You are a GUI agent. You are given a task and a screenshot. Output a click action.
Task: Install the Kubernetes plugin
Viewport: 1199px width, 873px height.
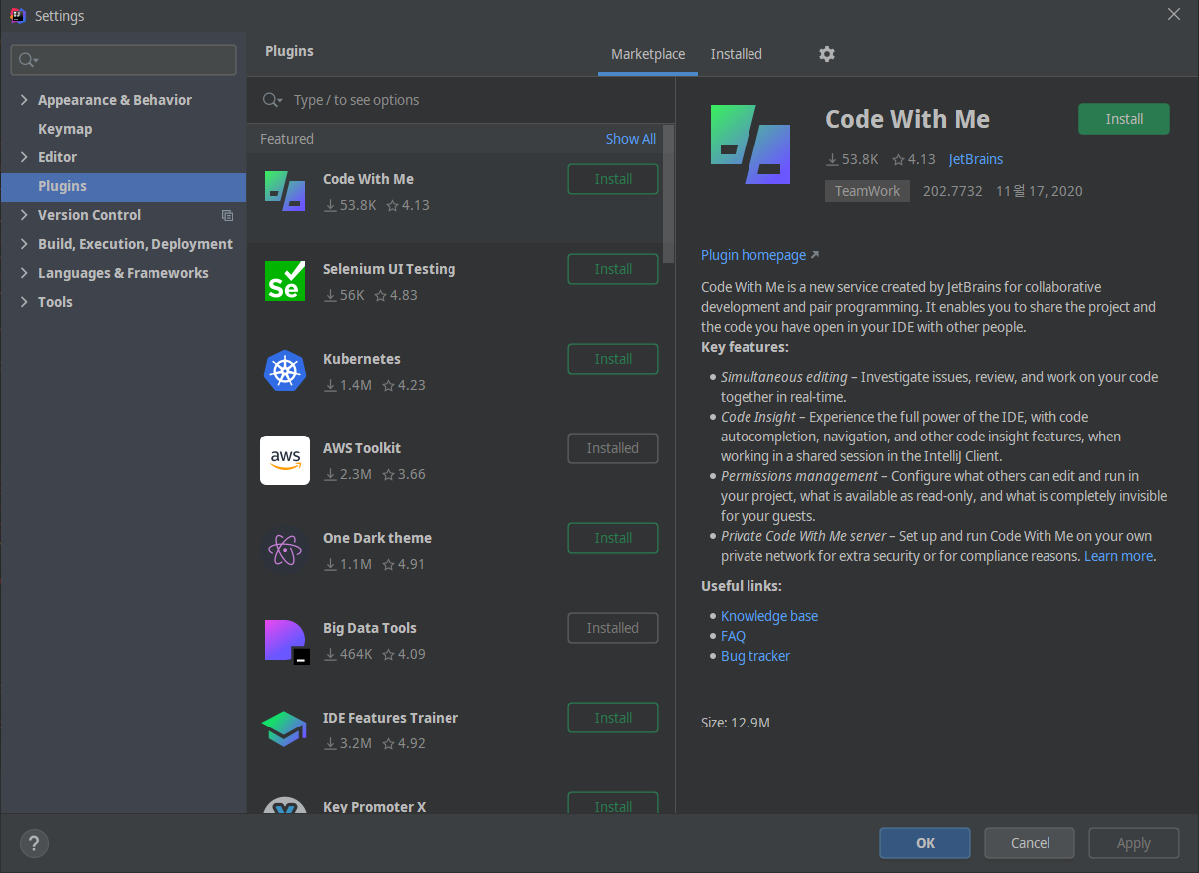(x=613, y=359)
